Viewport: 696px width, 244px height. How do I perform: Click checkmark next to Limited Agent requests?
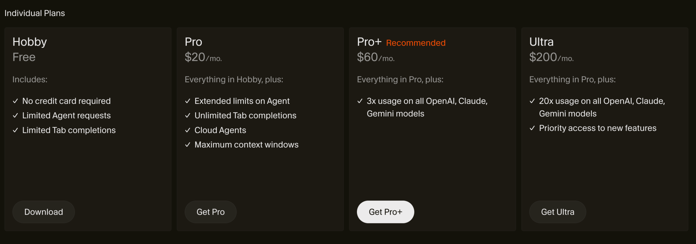point(15,115)
